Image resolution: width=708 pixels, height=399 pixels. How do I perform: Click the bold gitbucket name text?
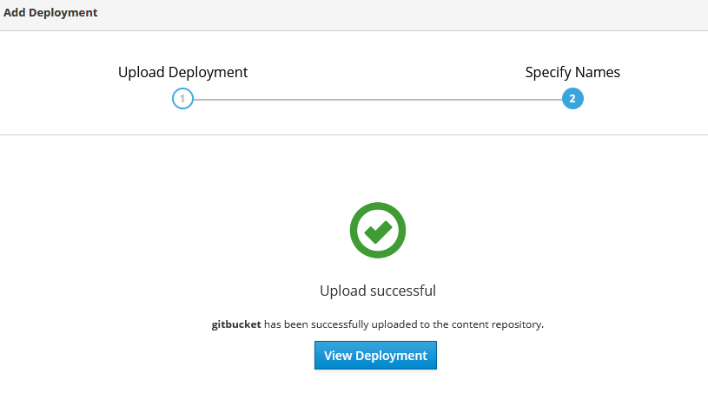point(236,324)
